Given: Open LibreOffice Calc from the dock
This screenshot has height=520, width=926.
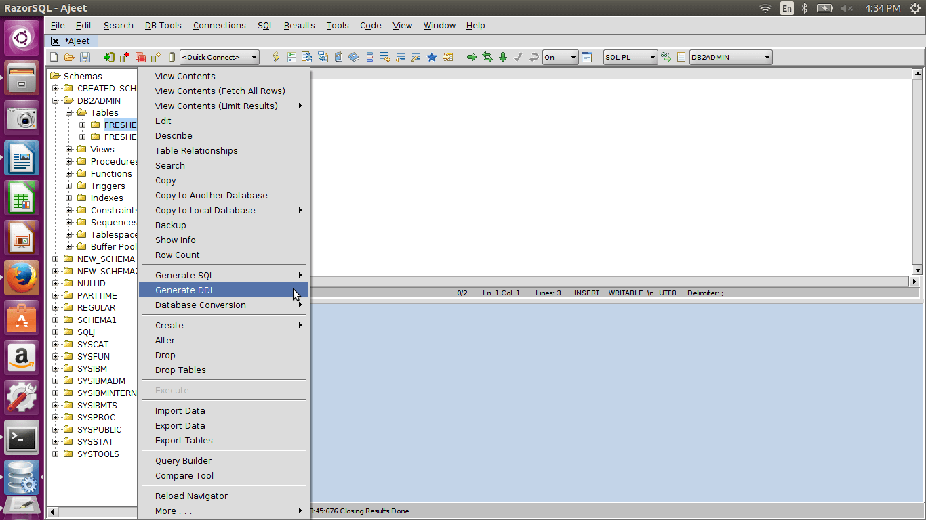Looking at the screenshot, I should (x=22, y=198).
